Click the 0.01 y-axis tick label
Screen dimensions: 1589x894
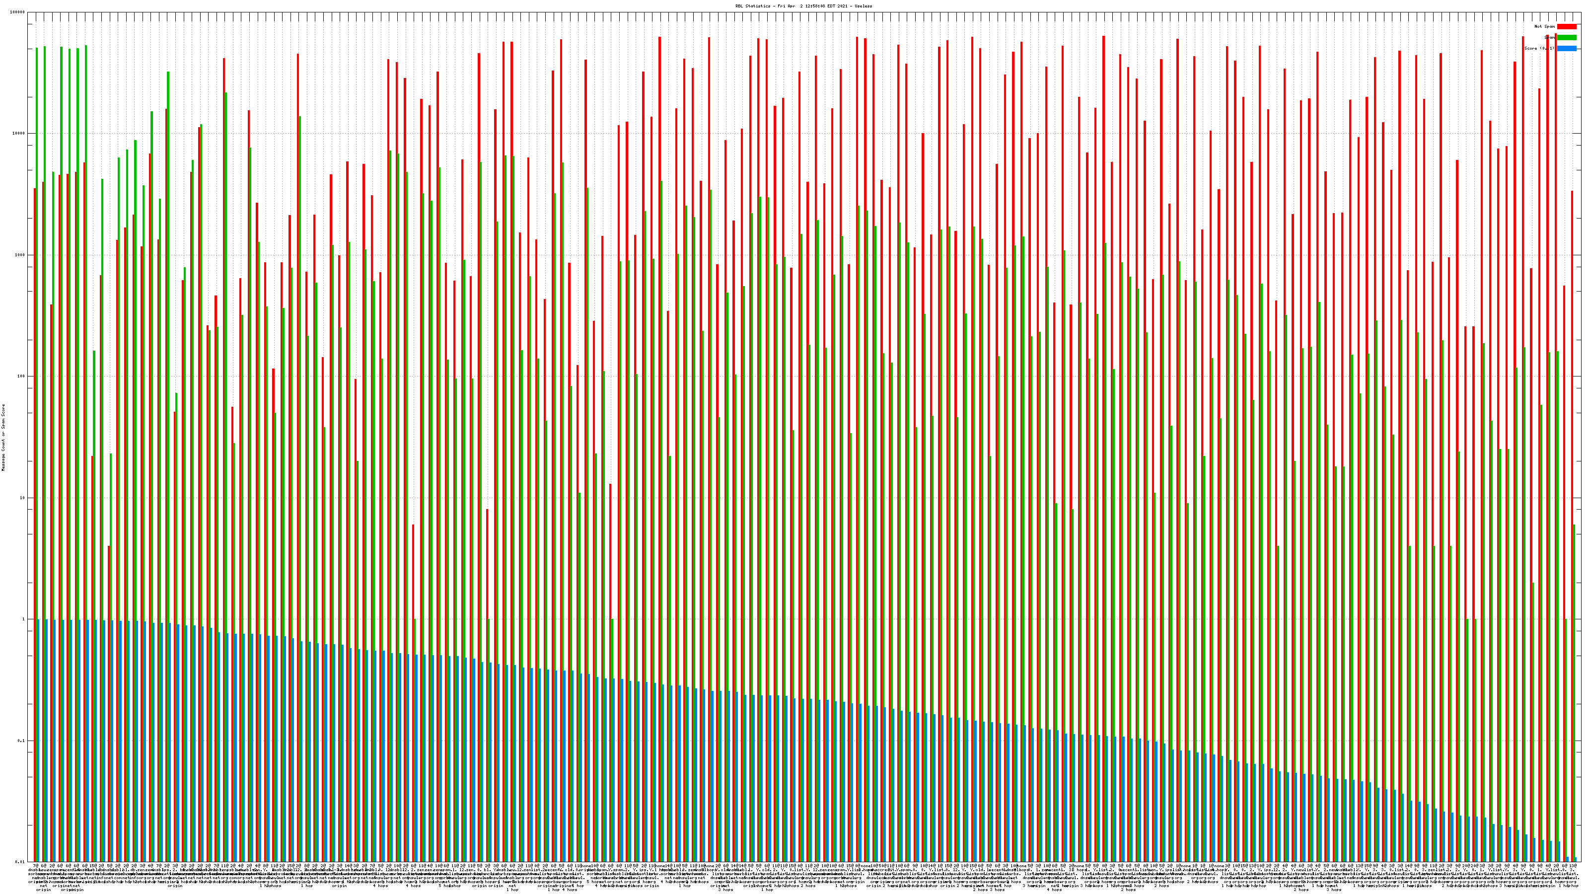click(x=20, y=862)
